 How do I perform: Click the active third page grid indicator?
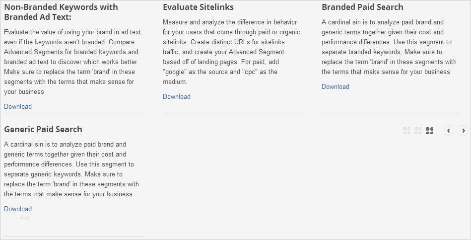coord(430,131)
